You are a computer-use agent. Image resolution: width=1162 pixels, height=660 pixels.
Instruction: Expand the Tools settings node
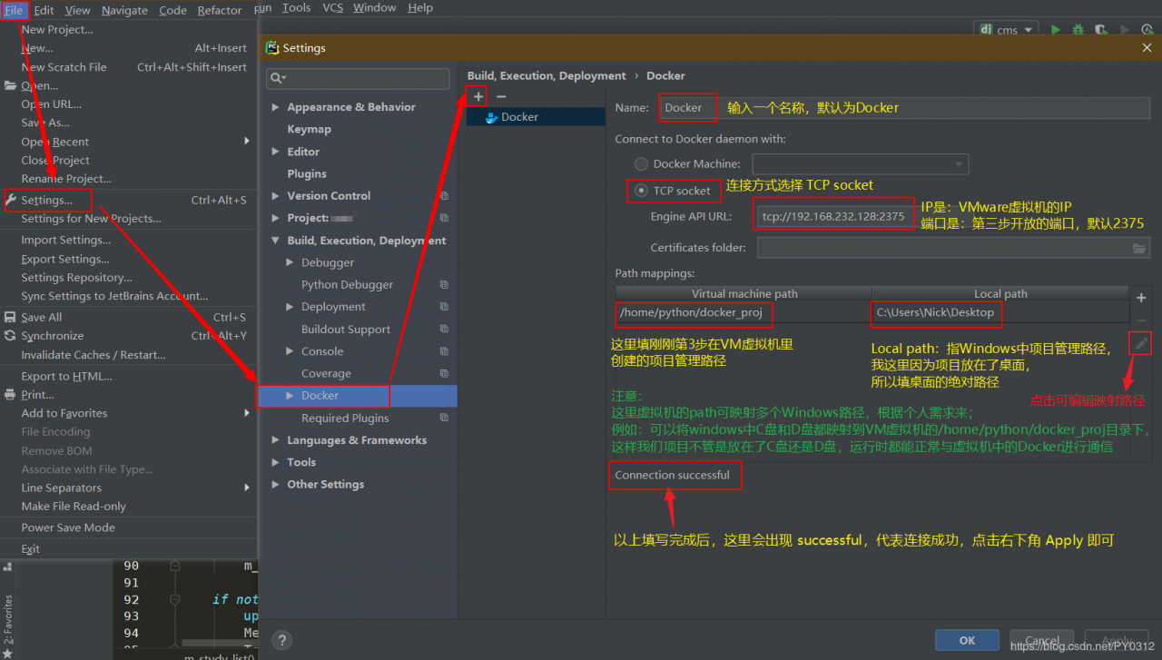276,462
